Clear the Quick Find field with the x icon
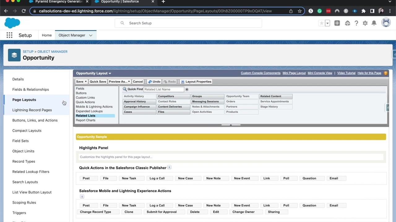The image size is (396, 222). [x=187, y=89]
